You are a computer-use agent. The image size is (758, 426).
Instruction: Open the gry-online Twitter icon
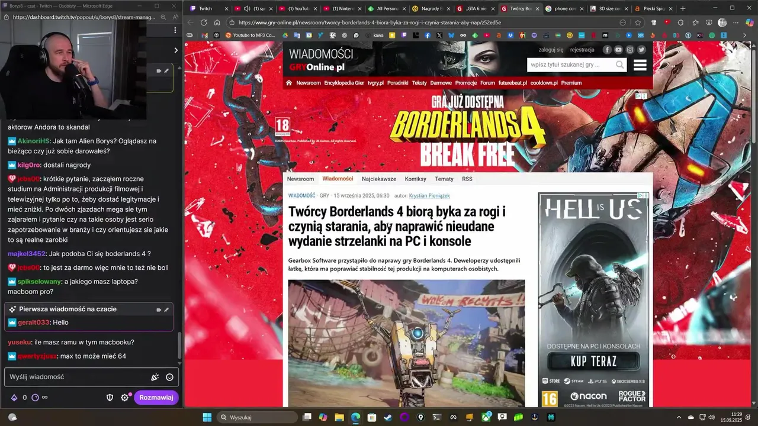tap(641, 50)
